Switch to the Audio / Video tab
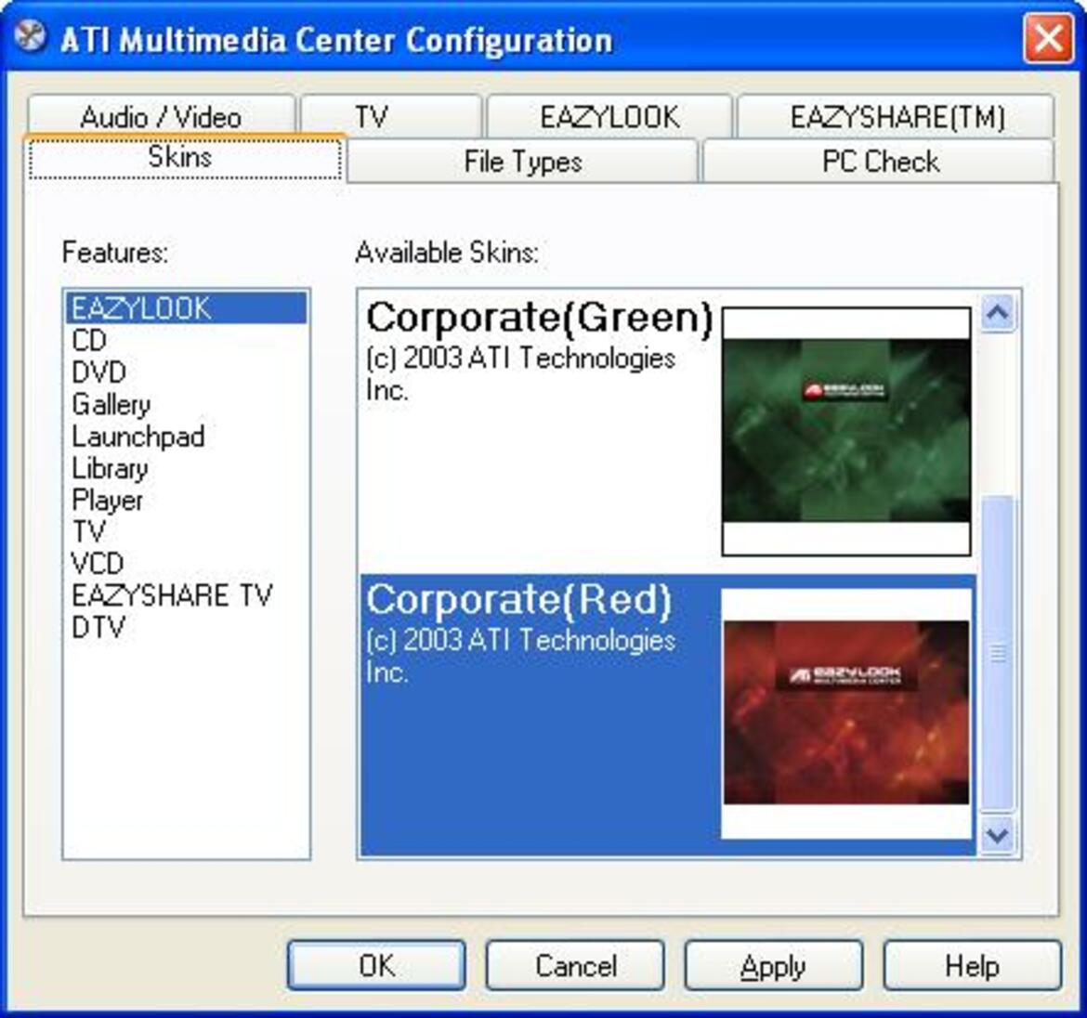1087x1018 pixels. point(162,116)
